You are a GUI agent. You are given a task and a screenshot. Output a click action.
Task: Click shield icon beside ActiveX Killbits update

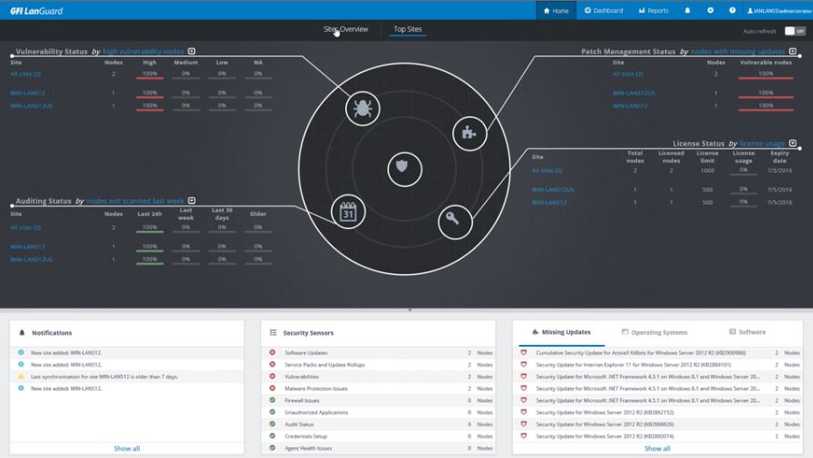(524, 352)
